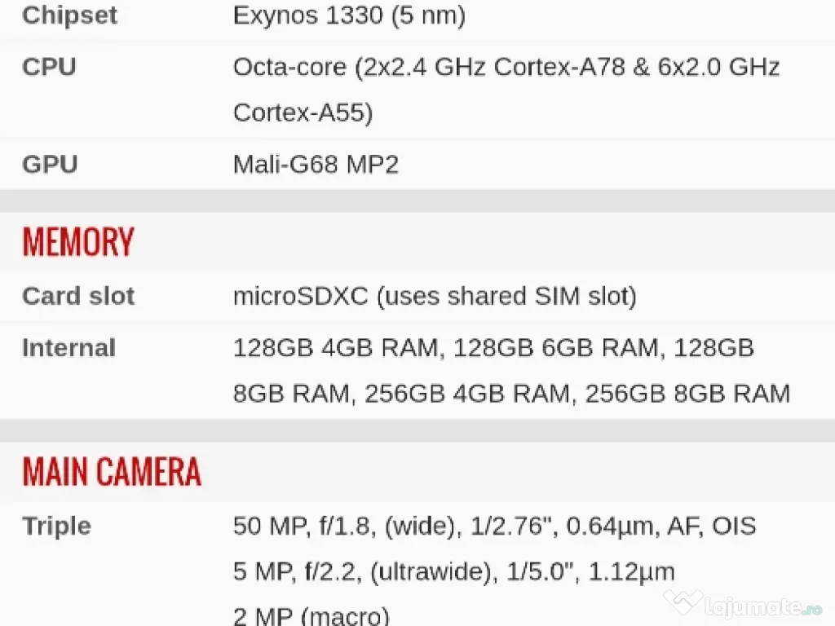Click the Cortex-A55 text line
The width and height of the screenshot is (835, 626).
point(303,112)
